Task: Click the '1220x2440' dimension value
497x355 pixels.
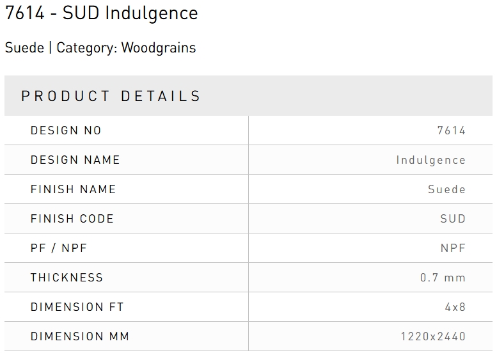Action: (x=433, y=336)
